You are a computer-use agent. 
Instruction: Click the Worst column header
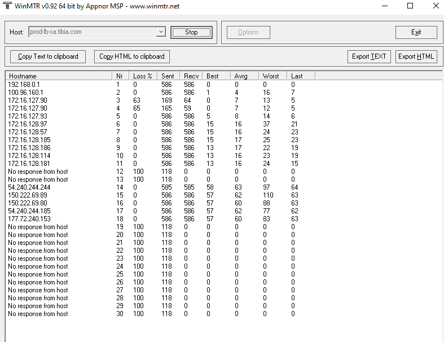pyautogui.click(x=273, y=76)
